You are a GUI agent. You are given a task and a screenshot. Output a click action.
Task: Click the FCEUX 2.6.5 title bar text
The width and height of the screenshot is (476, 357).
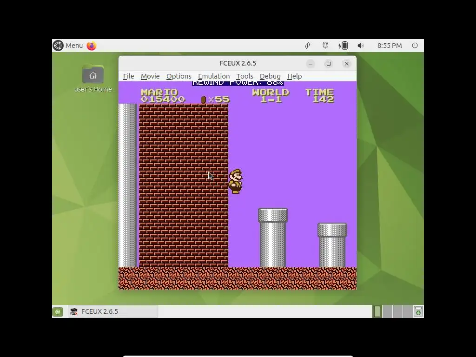pyautogui.click(x=238, y=63)
